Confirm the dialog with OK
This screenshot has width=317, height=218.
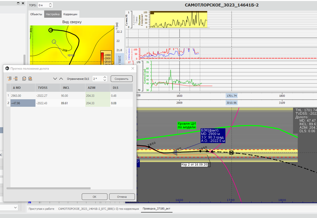pyautogui.click(x=94, y=197)
